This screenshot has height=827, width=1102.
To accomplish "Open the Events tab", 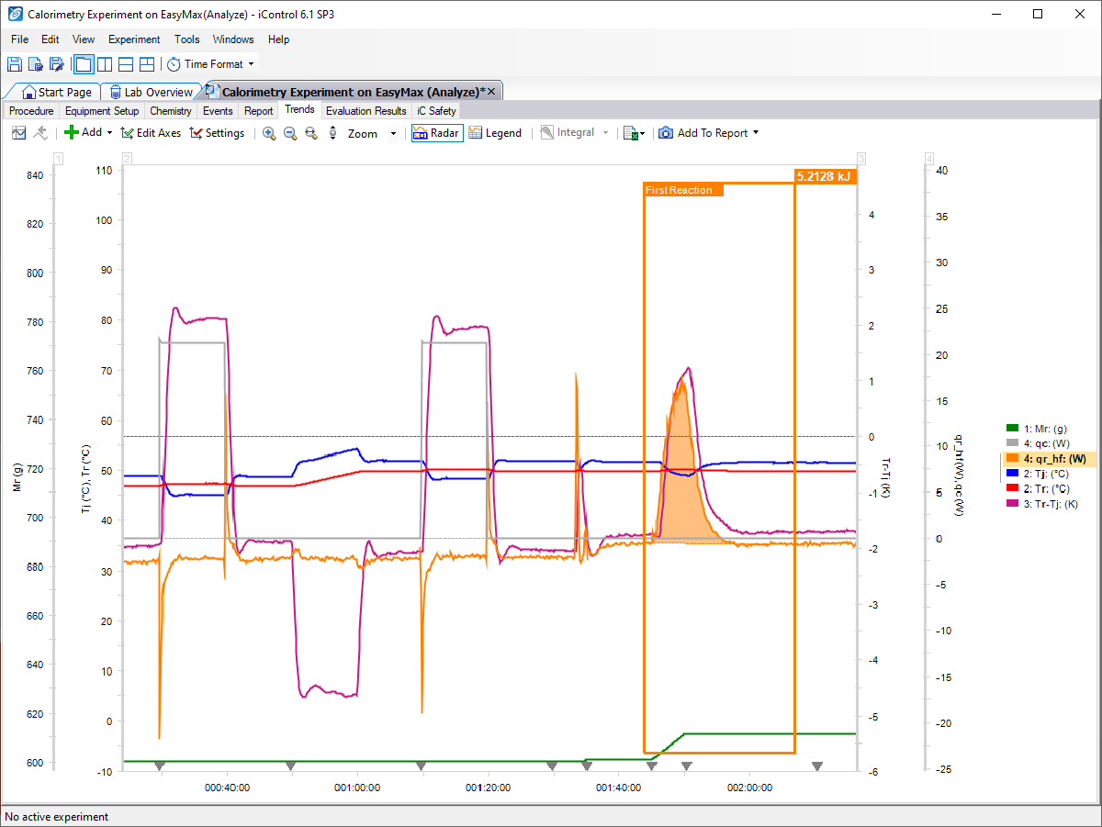I will (x=218, y=111).
